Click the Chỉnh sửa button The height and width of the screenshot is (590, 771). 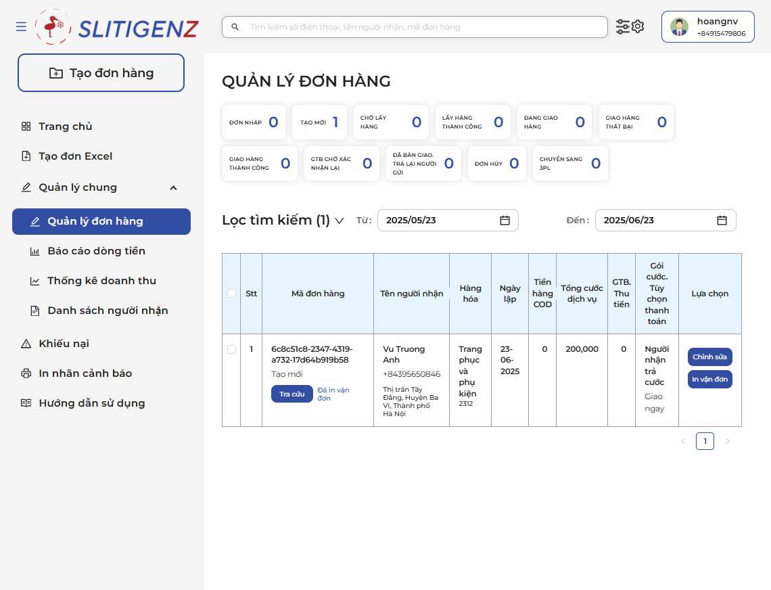coord(709,357)
